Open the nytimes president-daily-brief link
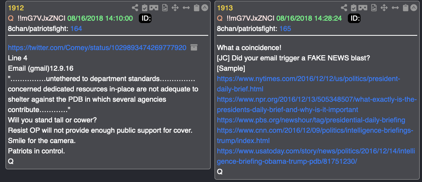Viewport: 422px width, 182px height. (x=309, y=84)
